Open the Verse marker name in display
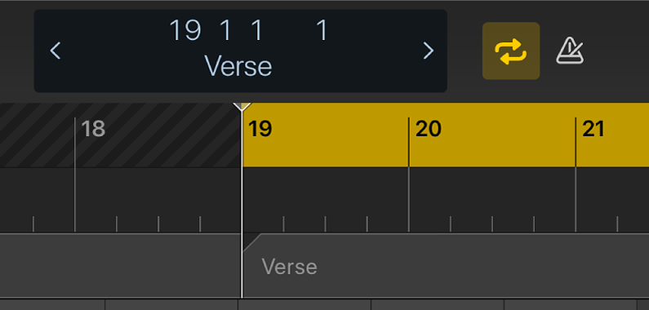Viewport: 649px width, 310px height. (x=238, y=66)
